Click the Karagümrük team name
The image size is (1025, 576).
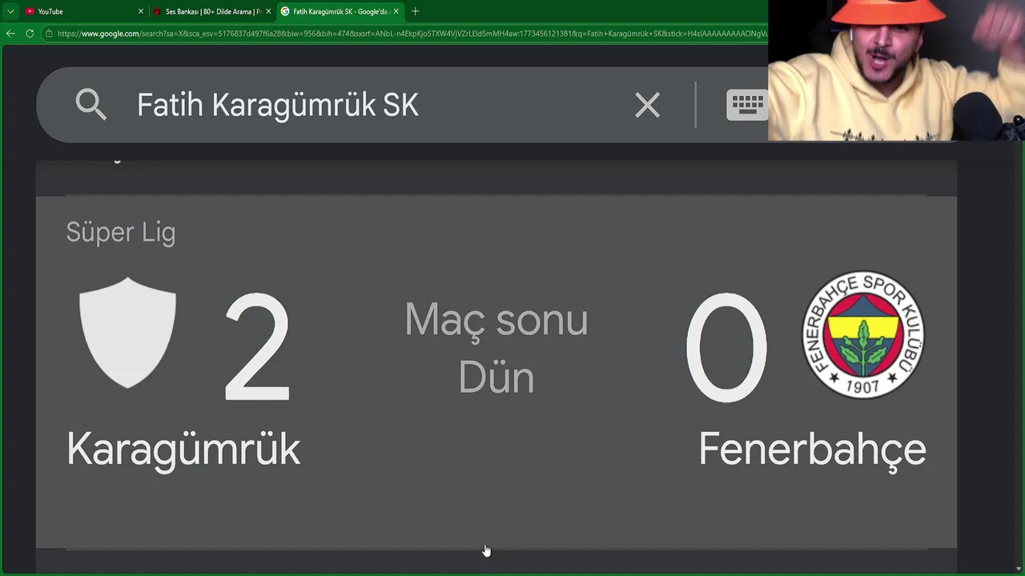[183, 449]
